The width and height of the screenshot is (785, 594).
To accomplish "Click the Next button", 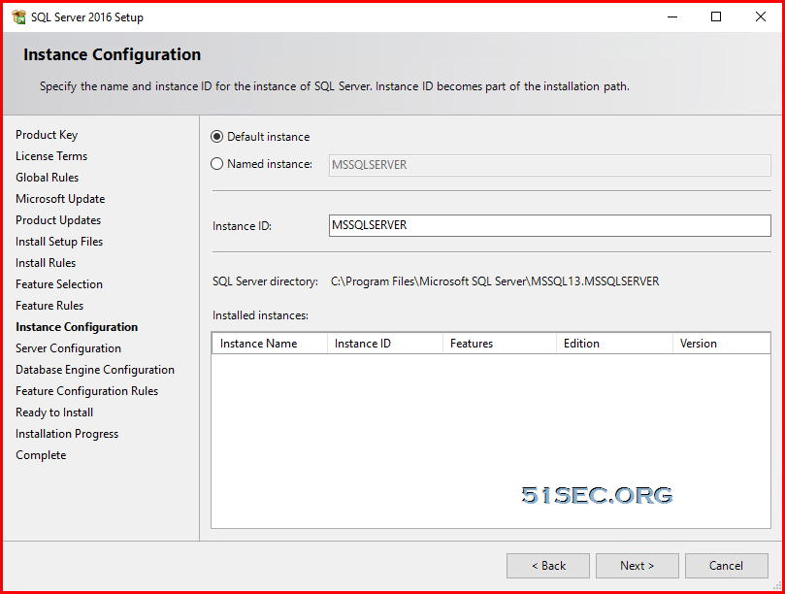I will point(637,566).
